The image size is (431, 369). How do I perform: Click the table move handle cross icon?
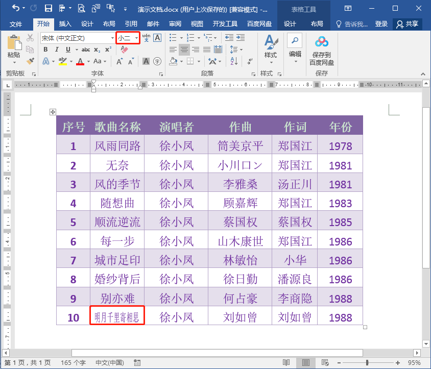point(53,112)
